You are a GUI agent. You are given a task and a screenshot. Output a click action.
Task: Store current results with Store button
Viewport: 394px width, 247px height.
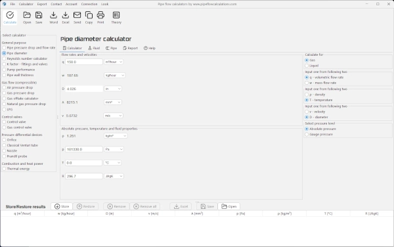pos(62,206)
